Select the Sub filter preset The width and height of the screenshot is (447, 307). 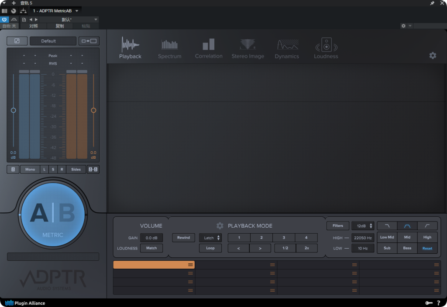387,248
